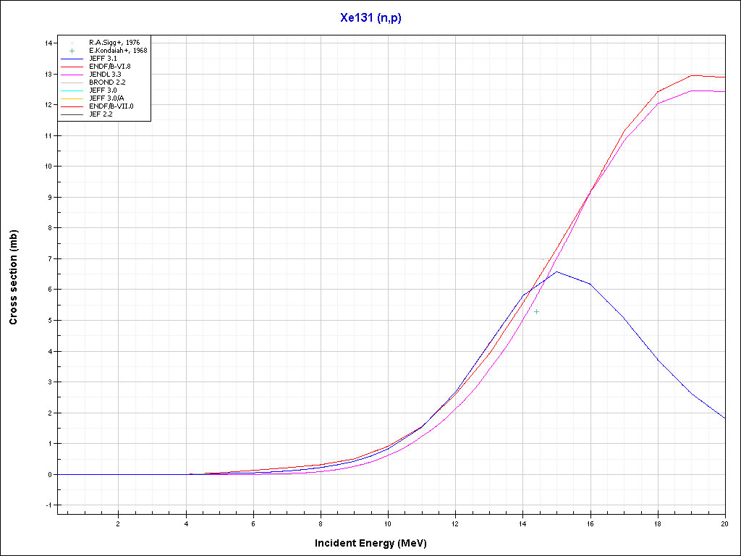Select the magenta JENDL 3.3 legend line swatch
This screenshot has width=741, height=556.
(x=72, y=75)
